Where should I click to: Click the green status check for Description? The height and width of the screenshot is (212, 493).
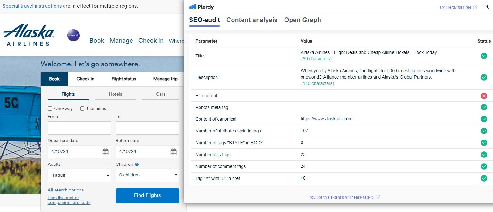pos(484,77)
